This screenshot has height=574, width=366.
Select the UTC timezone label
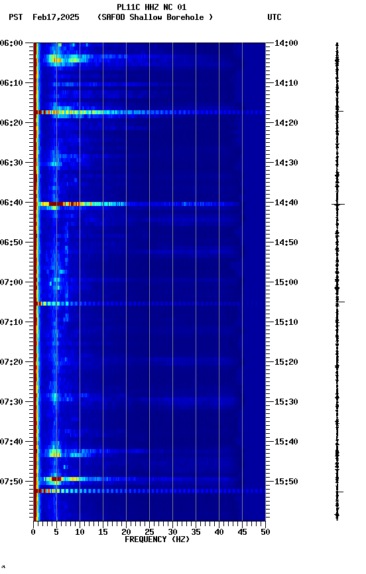[x=274, y=17]
